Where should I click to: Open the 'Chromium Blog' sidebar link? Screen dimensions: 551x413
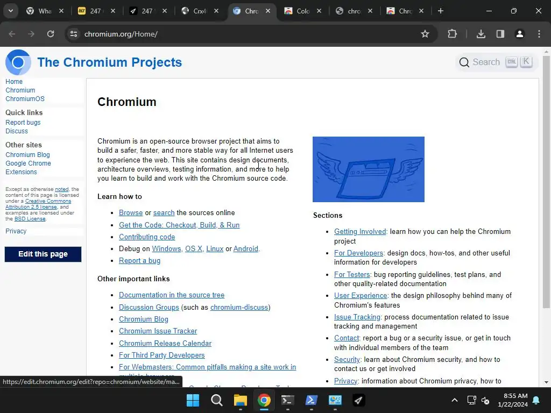coord(27,155)
